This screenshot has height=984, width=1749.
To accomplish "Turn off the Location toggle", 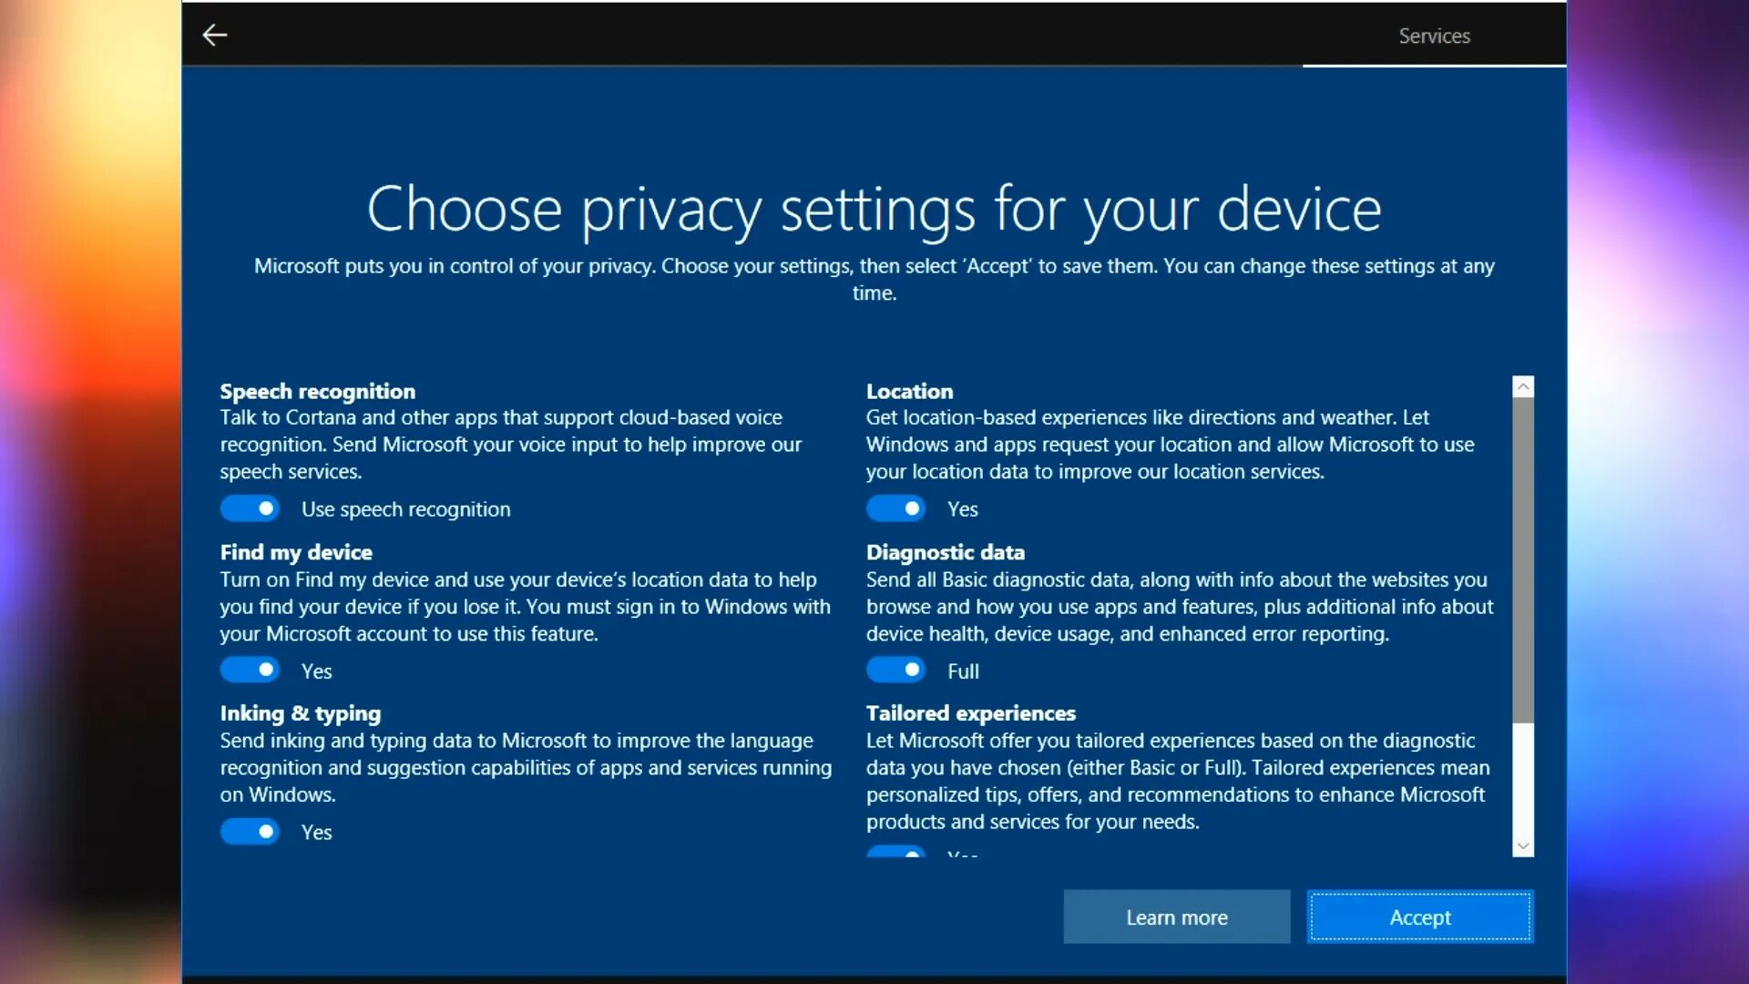I will point(896,508).
